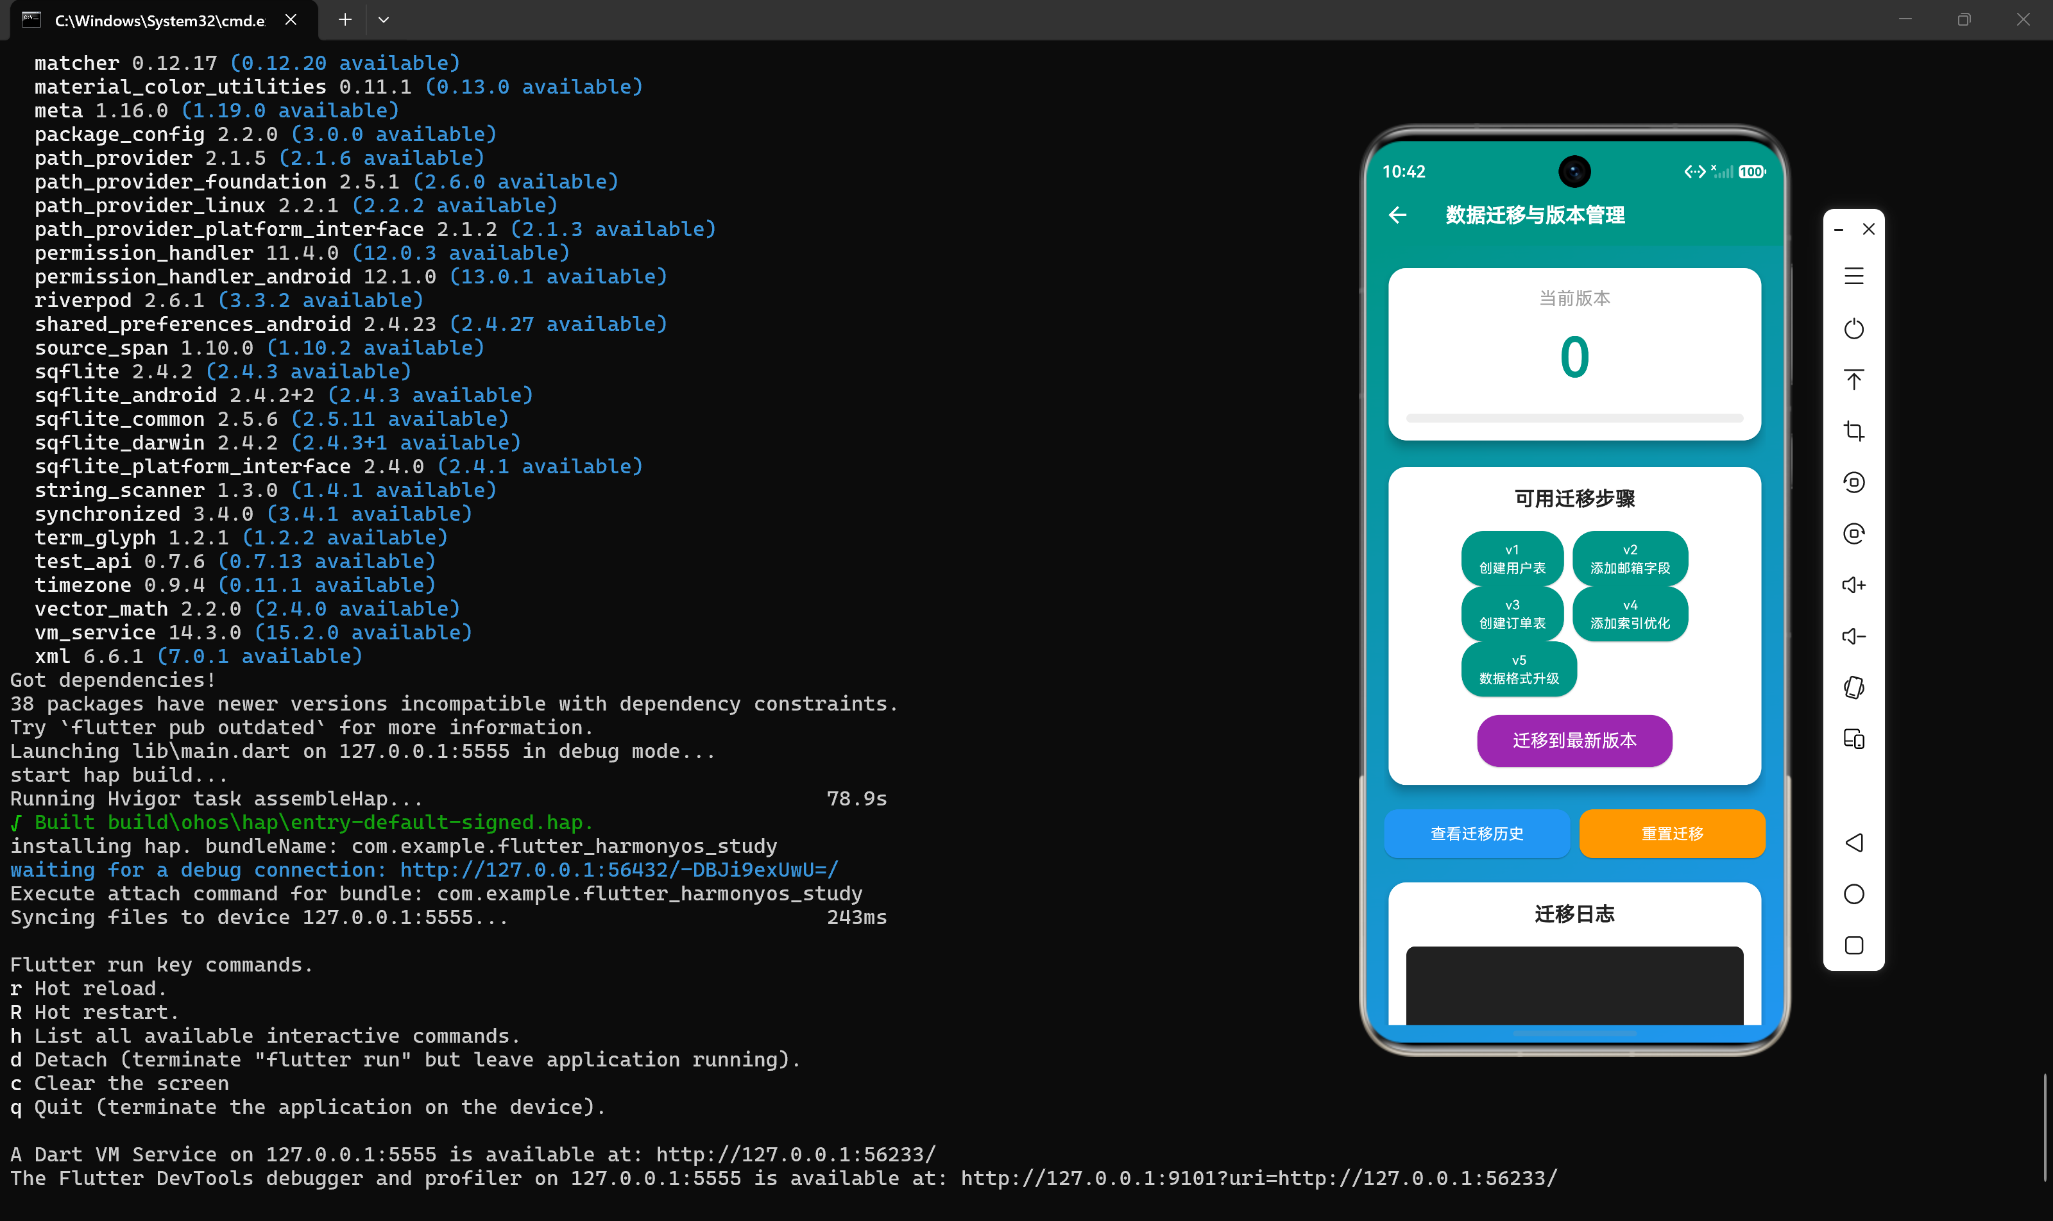Viewport: 2053px width, 1221px height.
Task: Click the terminal vertical scrollbar thumb
Action: click(2045, 1127)
